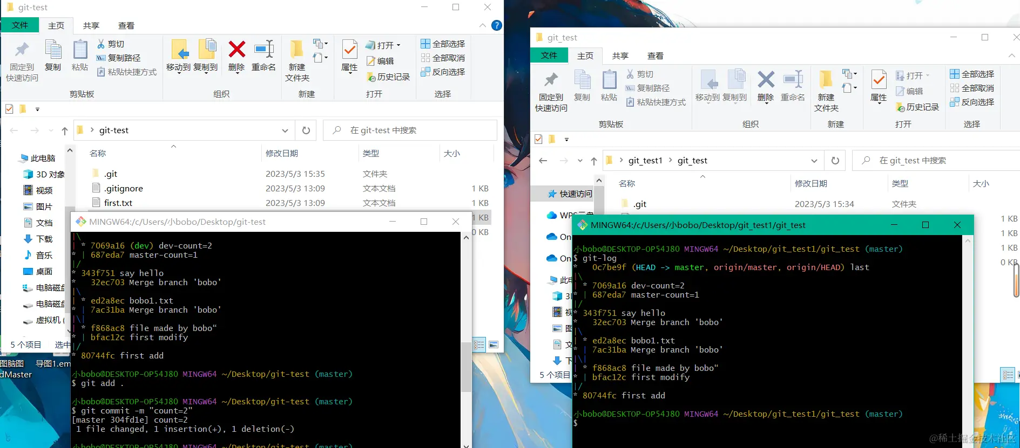
Task: Click the help question mark icon in git-test window
Action: coord(497,25)
